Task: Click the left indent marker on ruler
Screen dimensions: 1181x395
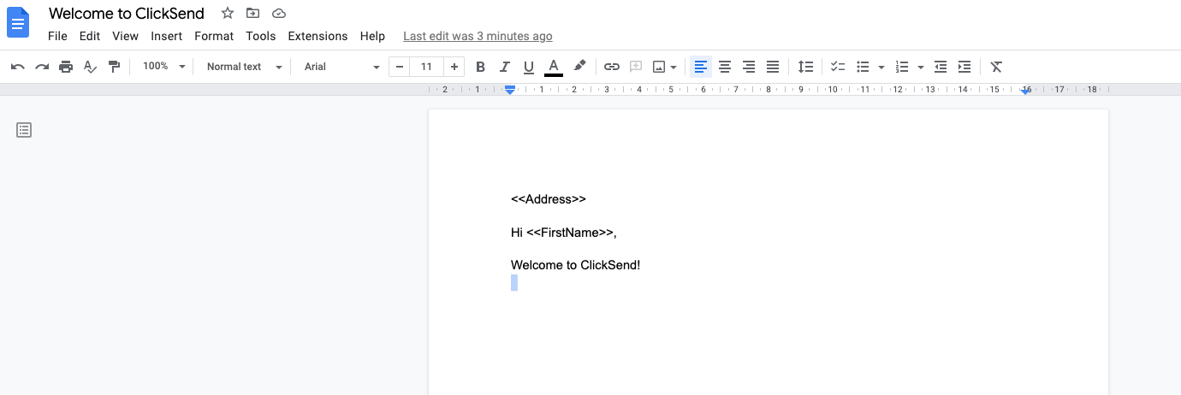Action: (510, 90)
